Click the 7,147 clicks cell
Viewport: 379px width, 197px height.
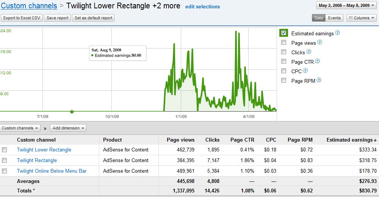click(x=213, y=161)
